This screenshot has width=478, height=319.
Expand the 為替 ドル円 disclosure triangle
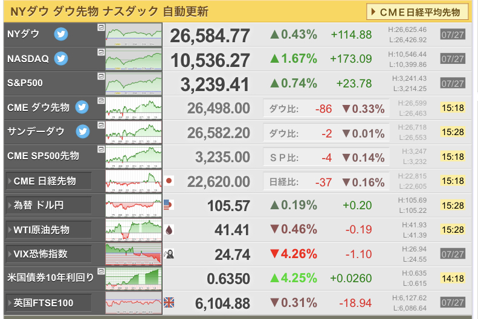click(x=9, y=205)
